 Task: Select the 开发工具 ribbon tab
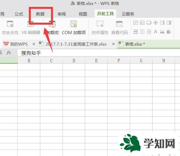[x=105, y=14]
